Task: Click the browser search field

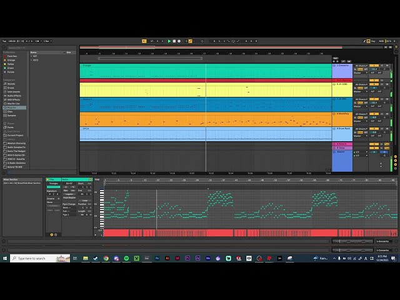Action: 41,47
